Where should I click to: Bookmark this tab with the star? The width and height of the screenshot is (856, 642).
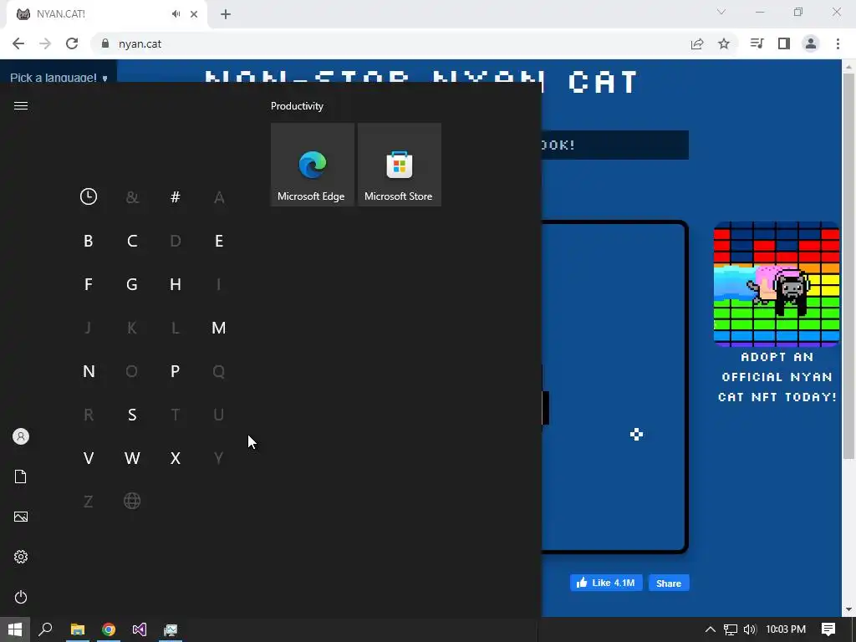point(724,43)
